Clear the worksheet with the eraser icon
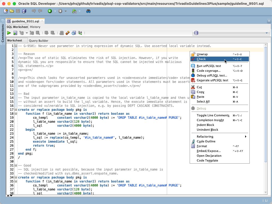272x204 pixels. 68,33
